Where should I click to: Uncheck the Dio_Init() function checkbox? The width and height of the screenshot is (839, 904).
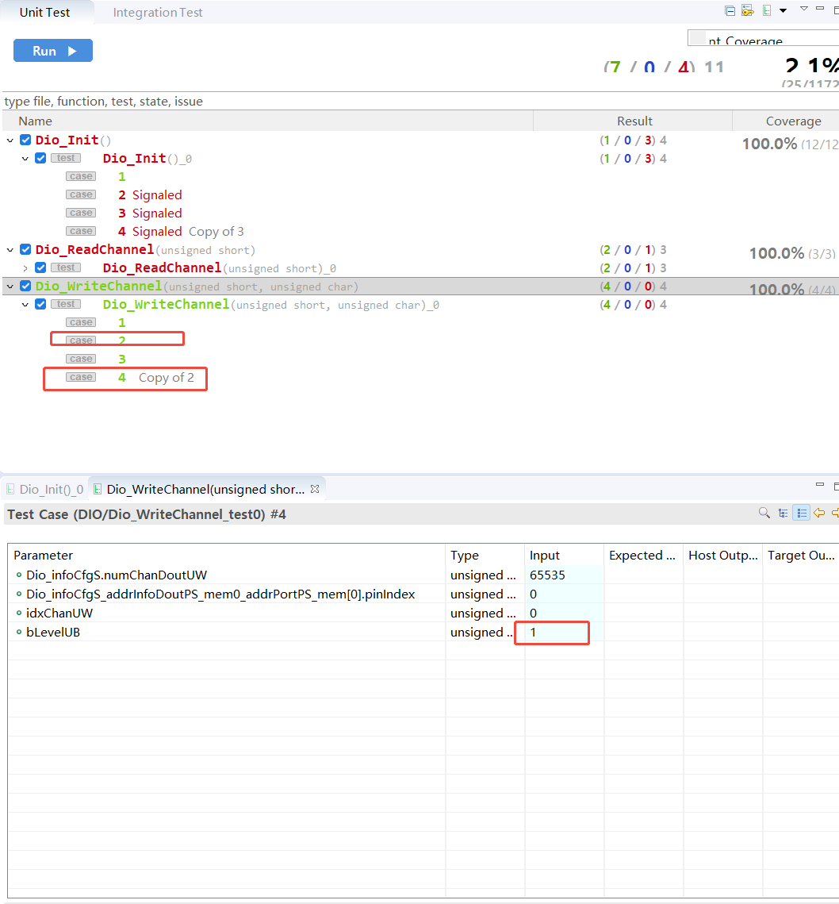click(x=25, y=140)
